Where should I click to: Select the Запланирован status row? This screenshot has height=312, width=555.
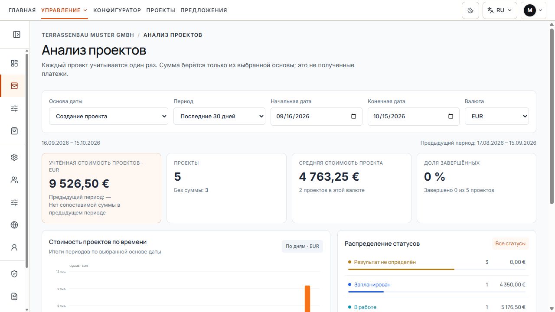tap(437, 286)
